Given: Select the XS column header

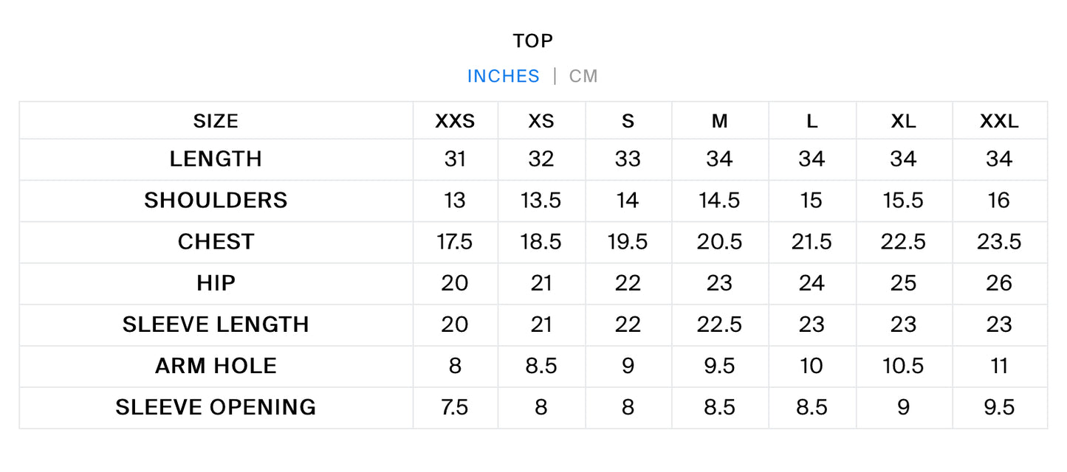Looking at the screenshot, I should [541, 122].
